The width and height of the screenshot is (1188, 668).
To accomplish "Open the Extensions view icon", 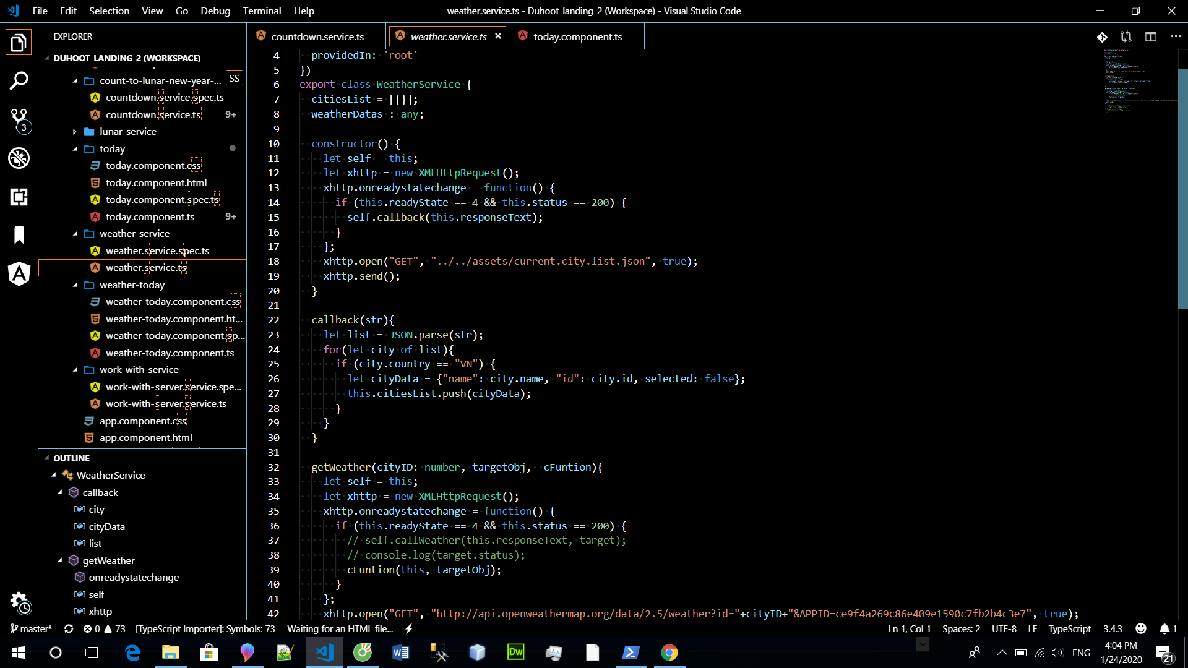I will (x=19, y=197).
